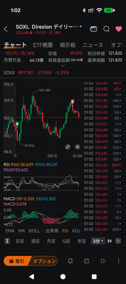Select 週足 weekly timeframe
The width and height of the screenshot is (126, 284).
click(35, 241)
